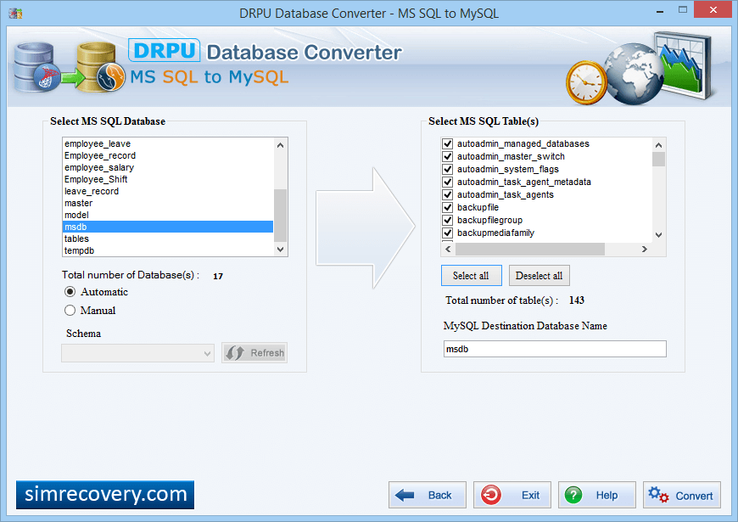Click the app icon in the title bar

pyautogui.click(x=15, y=14)
